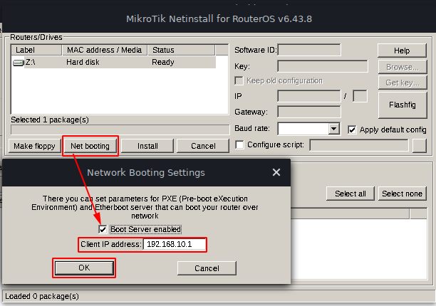The image size is (436, 306).
Task: Confirm the dialog with OK
Action: (84, 268)
